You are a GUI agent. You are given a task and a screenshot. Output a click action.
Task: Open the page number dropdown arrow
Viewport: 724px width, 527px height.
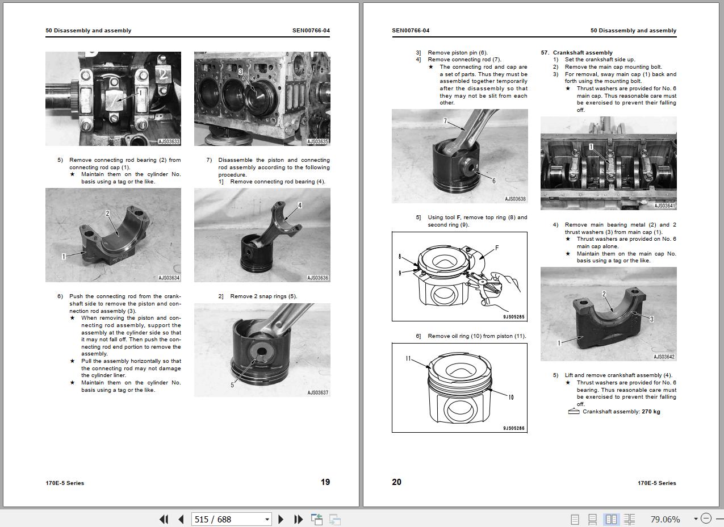[267, 519]
